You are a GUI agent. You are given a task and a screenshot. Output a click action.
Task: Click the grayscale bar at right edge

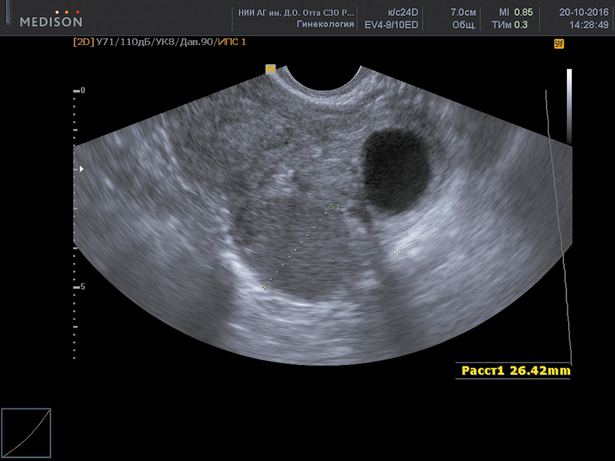569,105
